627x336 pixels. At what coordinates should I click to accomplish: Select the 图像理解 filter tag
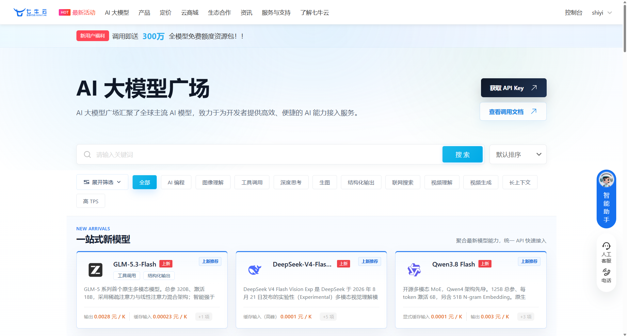coord(213,182)
